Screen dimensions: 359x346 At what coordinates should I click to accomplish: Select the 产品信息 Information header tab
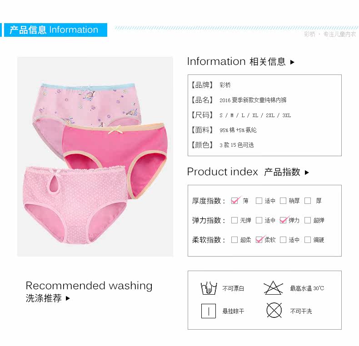pos(55,30)
